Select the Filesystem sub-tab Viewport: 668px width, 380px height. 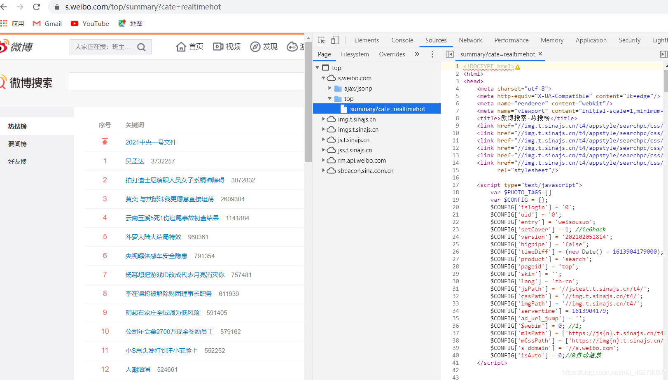[355, 54]
